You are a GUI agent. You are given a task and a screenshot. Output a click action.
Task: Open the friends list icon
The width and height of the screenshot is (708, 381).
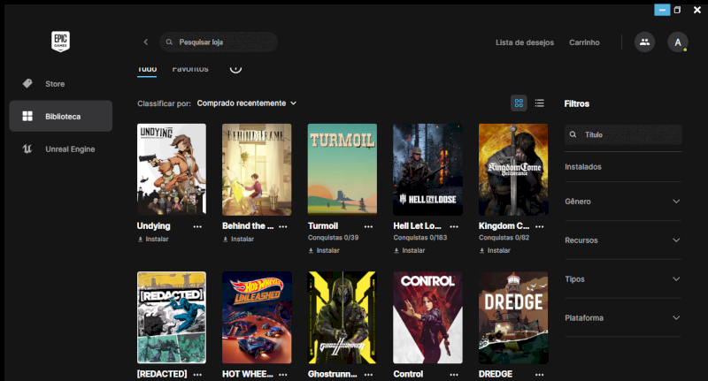tap(644, 42)
